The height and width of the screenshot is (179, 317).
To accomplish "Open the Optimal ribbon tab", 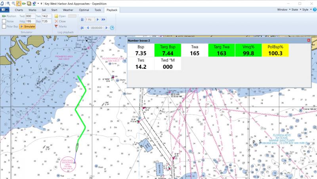I will 84,9.
